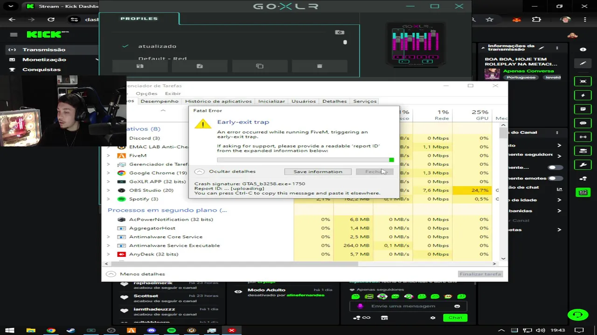Select Discord (3) process row

pos(145,138)
